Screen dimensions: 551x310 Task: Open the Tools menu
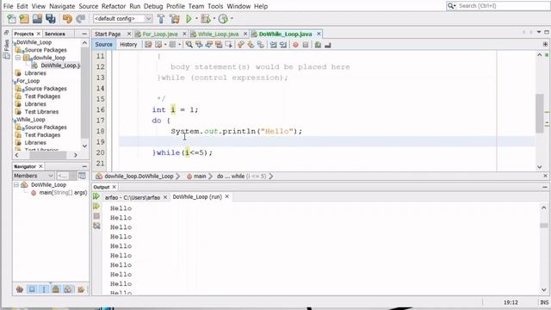point(215,6)
